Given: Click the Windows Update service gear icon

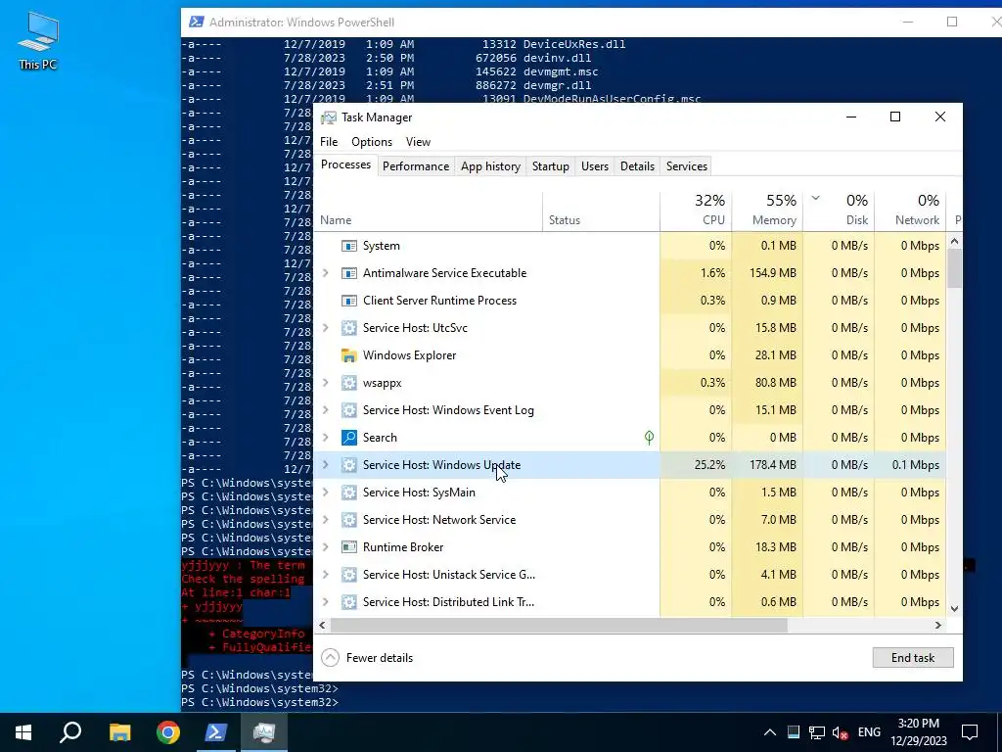Looking at the screenshot, I should tap(349, 465).
